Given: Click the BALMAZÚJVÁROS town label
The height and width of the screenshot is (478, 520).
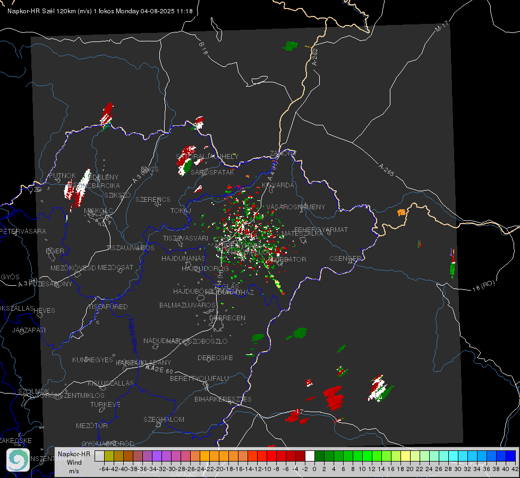Looking at the screenshot, I should (x=187, y=305).
